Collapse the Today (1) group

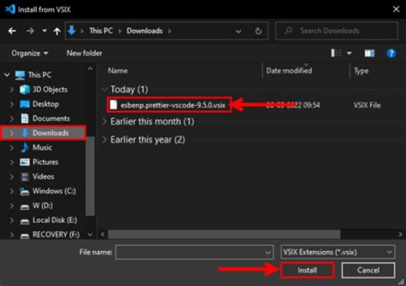pos(105,90)
